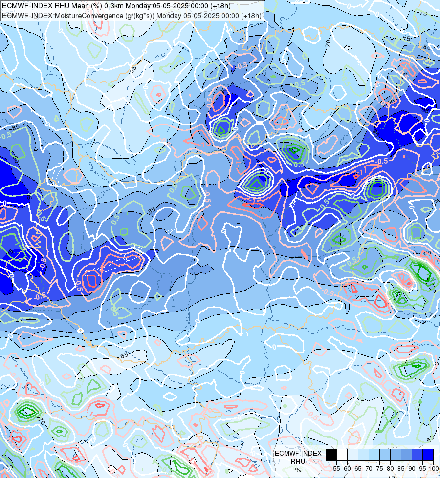Click the legend tick label 80
The width and height of the screenshot is (440, 478).
(390, 469)
